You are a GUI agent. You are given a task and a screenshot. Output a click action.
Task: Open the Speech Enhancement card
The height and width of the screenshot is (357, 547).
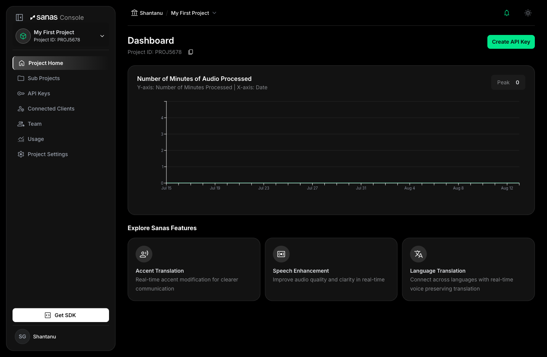pos(331,269)
